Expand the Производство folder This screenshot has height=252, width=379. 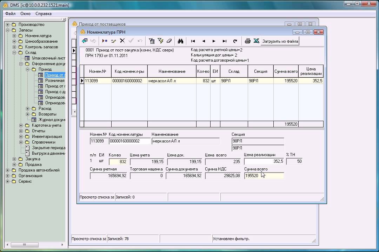[x=7, y=24]
